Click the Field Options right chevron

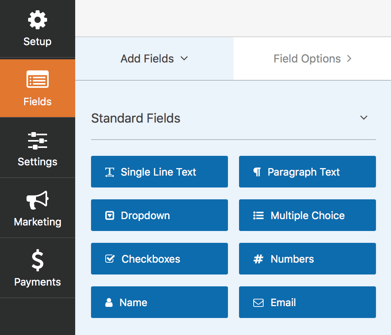(349, 59)
